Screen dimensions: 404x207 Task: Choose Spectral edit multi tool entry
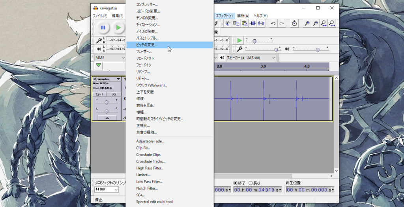(x=170, y=202)
